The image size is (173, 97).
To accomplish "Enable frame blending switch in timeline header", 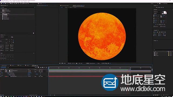I will click(42, 67).
